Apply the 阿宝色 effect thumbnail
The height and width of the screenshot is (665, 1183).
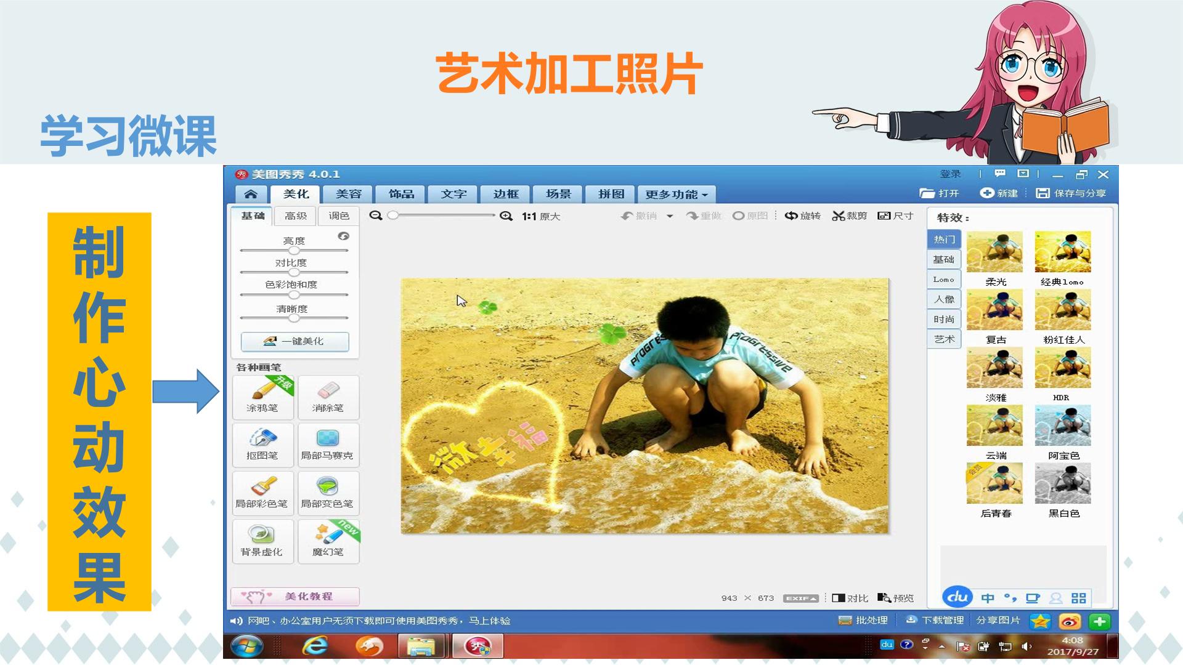point(1063,425)
